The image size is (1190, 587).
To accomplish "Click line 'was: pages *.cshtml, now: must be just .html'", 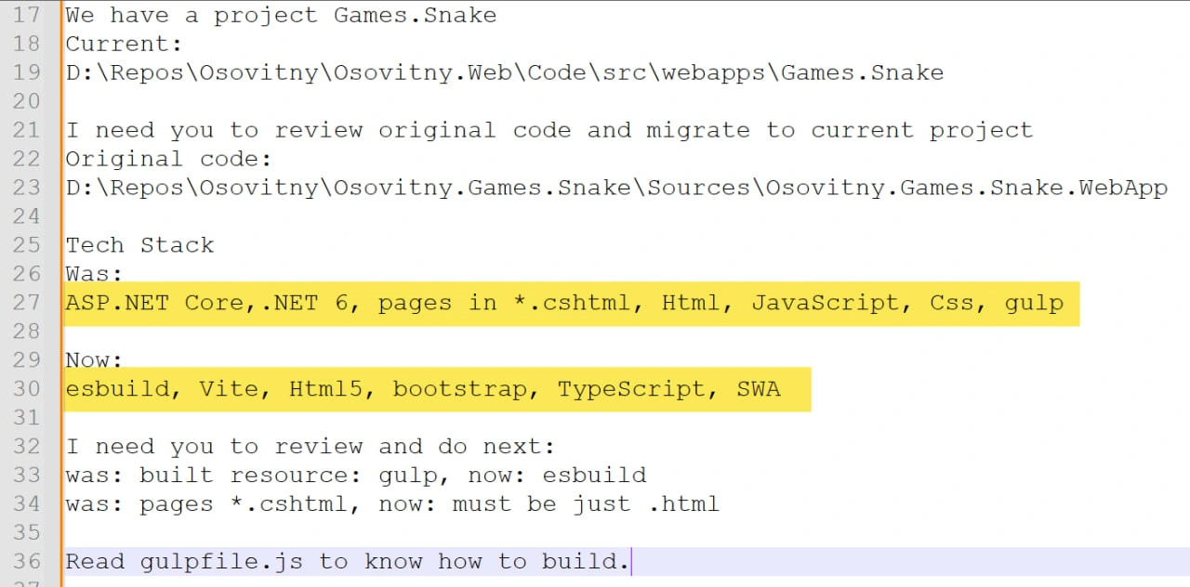I will click(392, 504).
